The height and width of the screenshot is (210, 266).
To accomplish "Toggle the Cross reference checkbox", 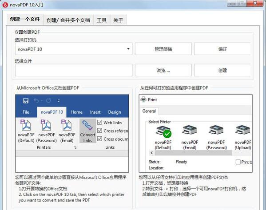I will coord(99,131).
